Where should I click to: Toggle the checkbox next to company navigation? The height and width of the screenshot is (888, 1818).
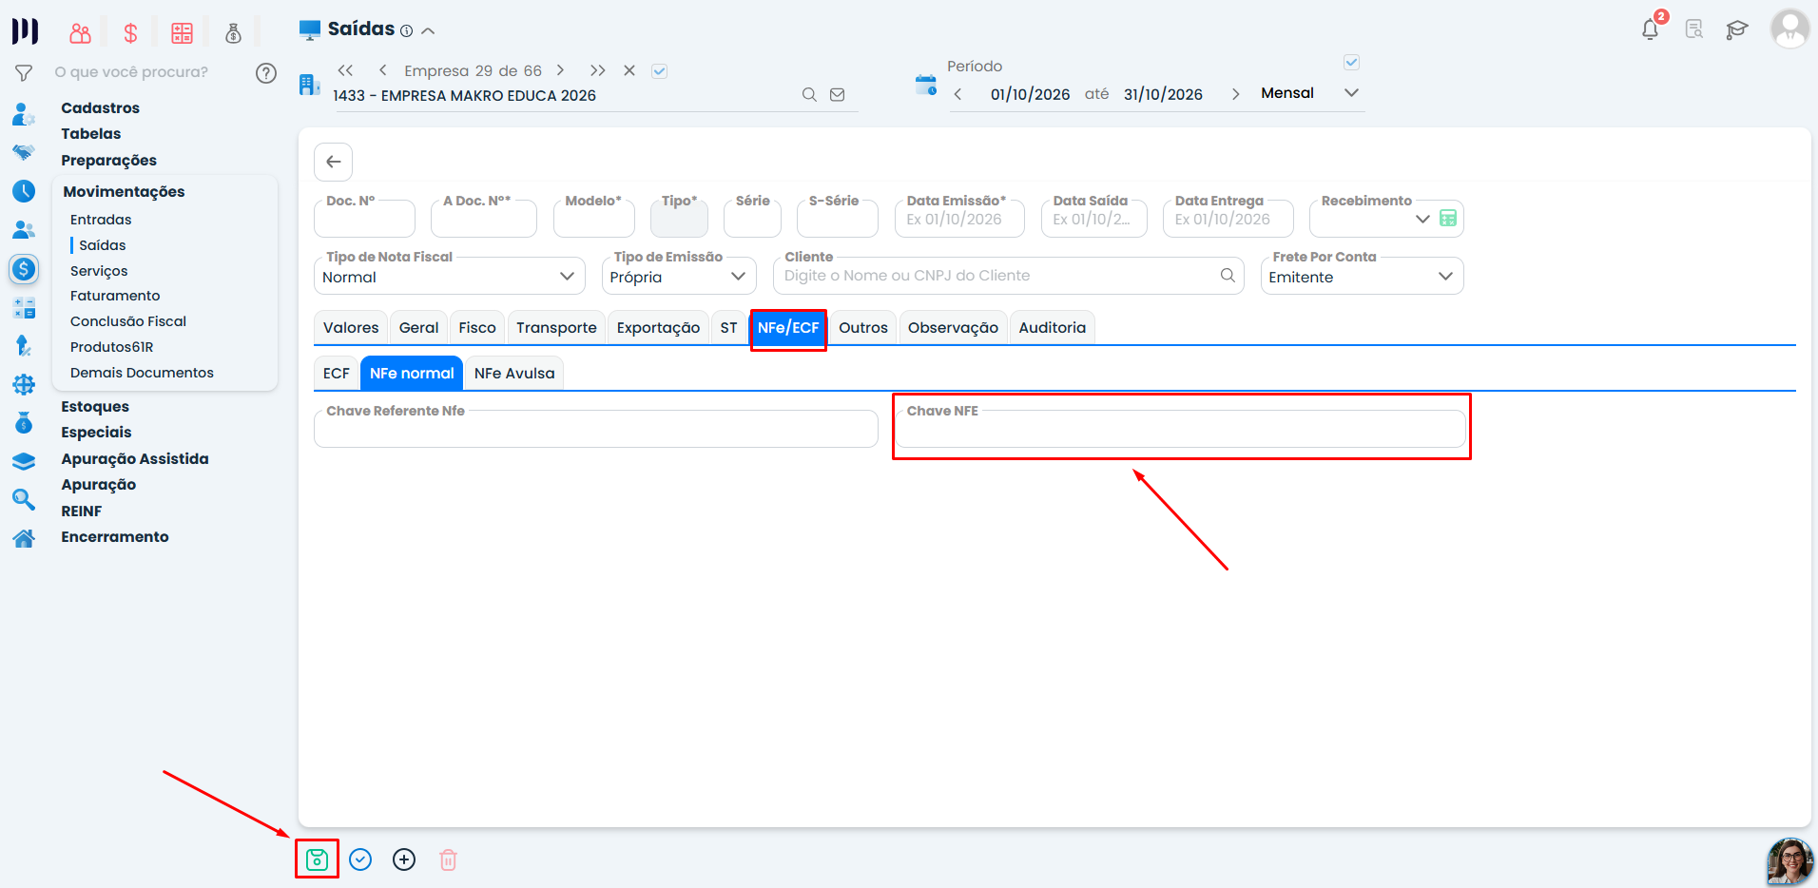659,70
